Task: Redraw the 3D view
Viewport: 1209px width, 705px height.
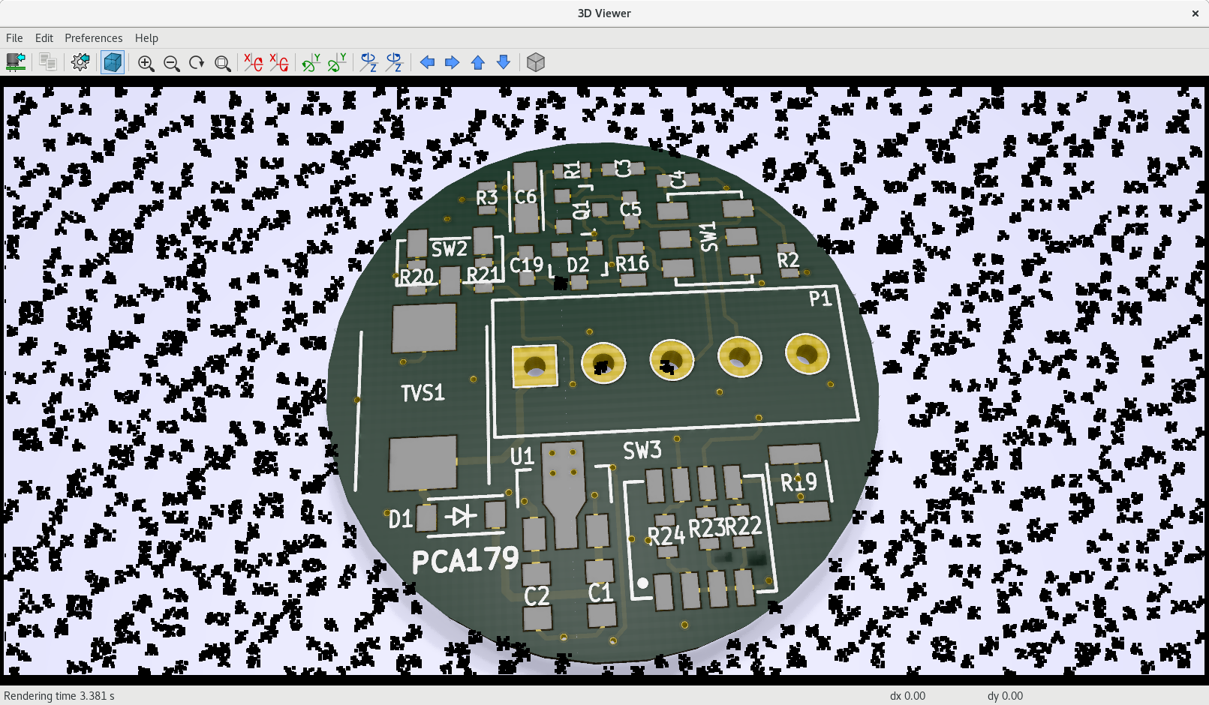Action: [x=197, y=63]
